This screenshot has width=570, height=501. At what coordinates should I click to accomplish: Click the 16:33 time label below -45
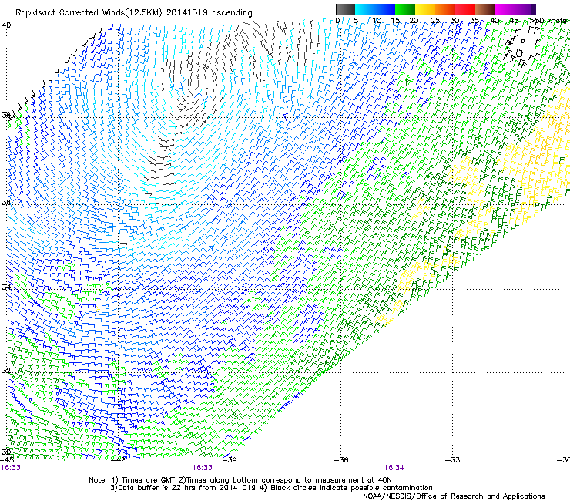[x=11, y=468]
